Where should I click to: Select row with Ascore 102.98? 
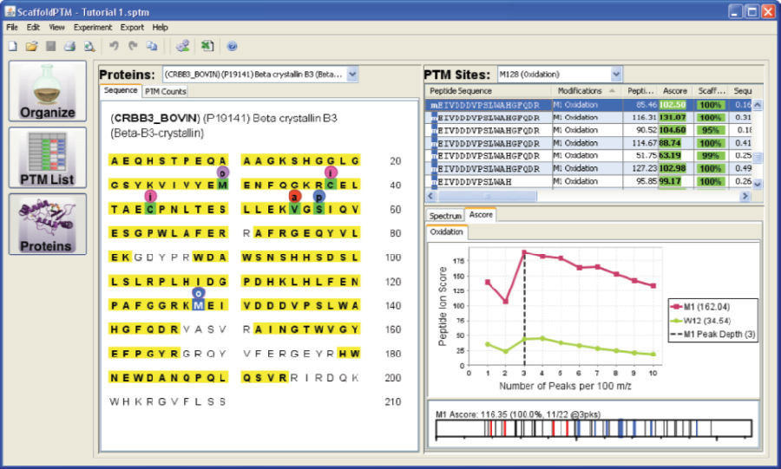(x=588, y=168)
